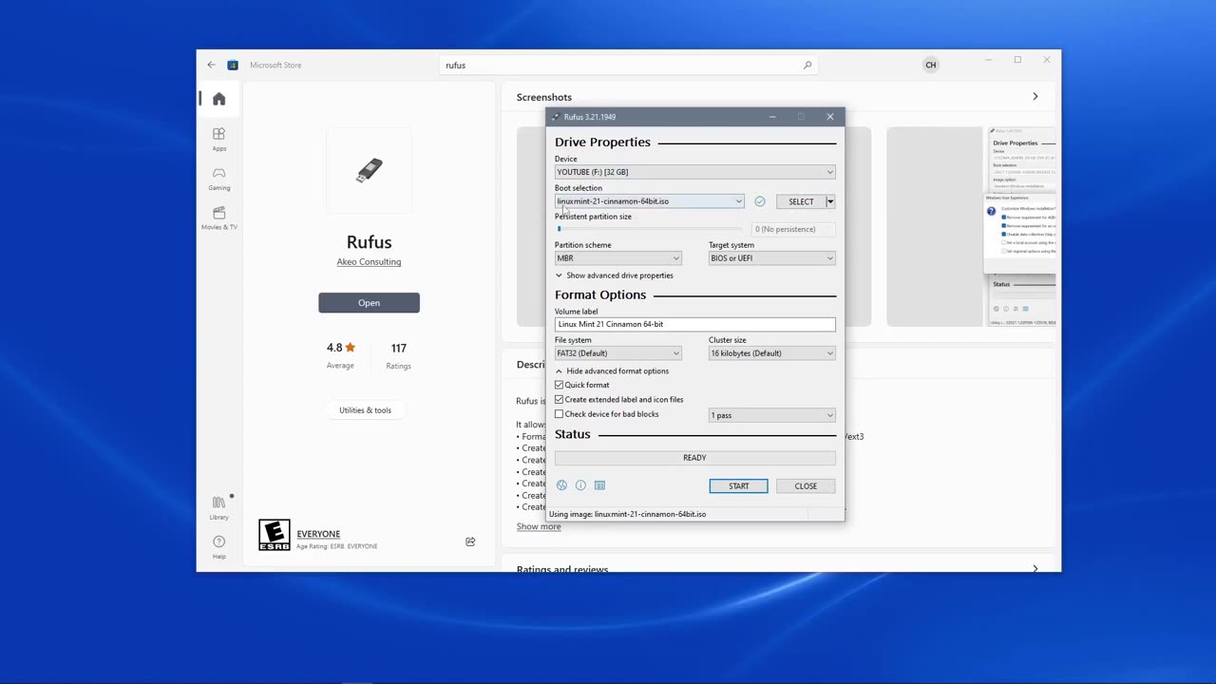Toggle the Quick format checkbox

coord(559,385)
